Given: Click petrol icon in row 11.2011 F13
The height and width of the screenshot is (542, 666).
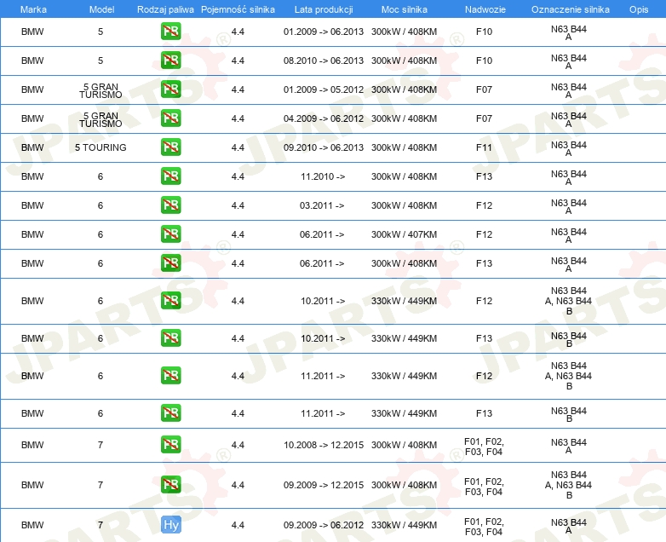Looking at the screenshot, I should (170, 412).
